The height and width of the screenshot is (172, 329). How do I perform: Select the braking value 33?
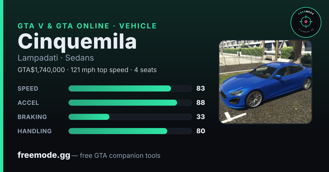tap(201, 117)
